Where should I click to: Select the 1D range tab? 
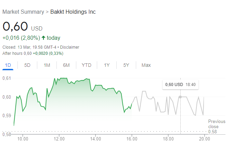(8, 65)
